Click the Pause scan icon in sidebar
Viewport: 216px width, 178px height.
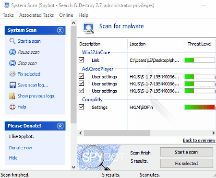click(x=12, y=52)
